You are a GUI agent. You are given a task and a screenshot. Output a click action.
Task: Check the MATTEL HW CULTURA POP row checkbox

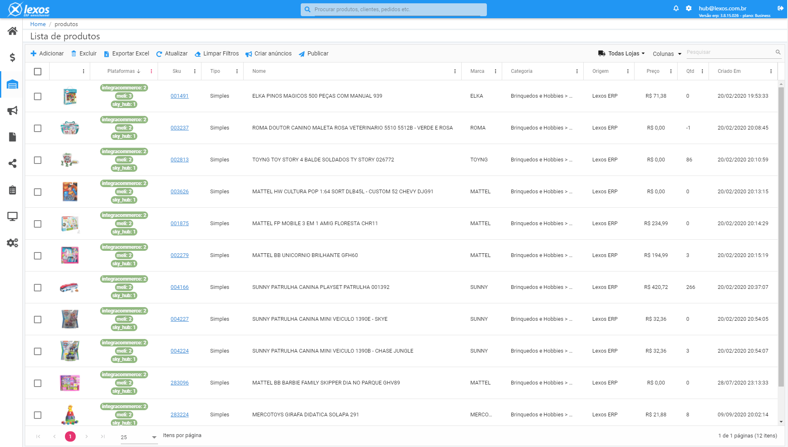38,192
